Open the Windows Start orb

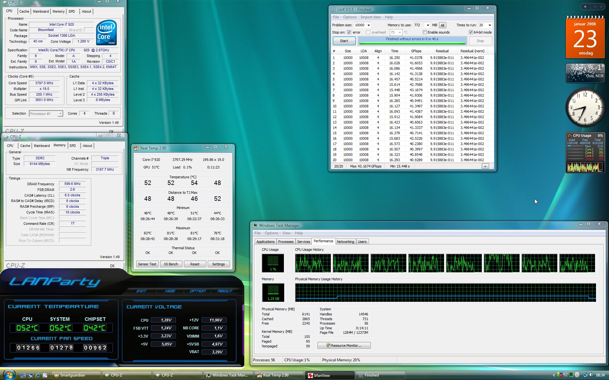click(9, 375)
